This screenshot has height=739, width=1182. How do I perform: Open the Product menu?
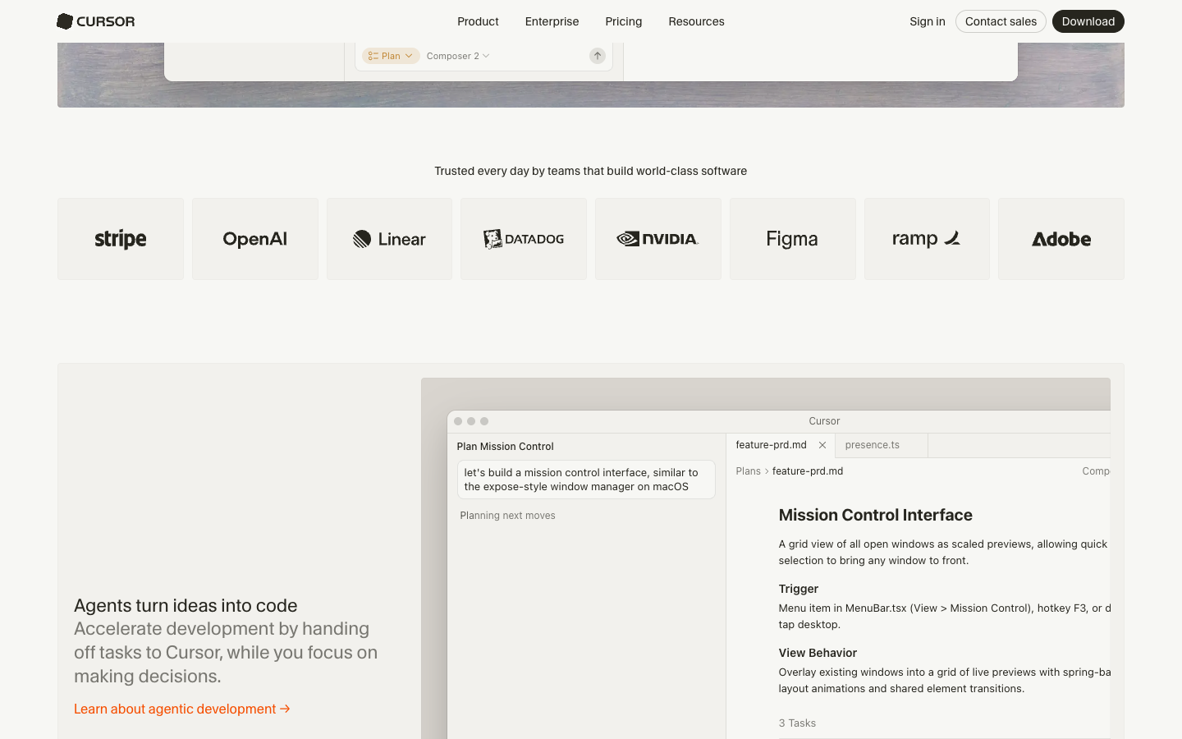[x=478, y=21]
